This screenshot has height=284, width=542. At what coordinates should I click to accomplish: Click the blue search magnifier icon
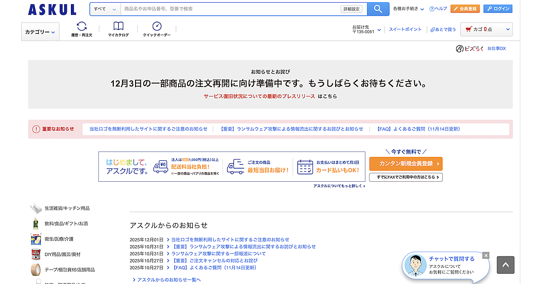(378, 9)
